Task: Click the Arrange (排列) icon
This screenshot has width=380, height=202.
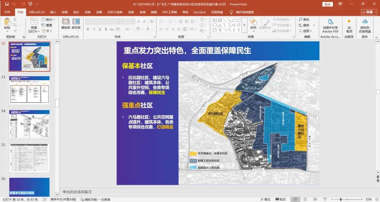Action: tap(253, 22)
